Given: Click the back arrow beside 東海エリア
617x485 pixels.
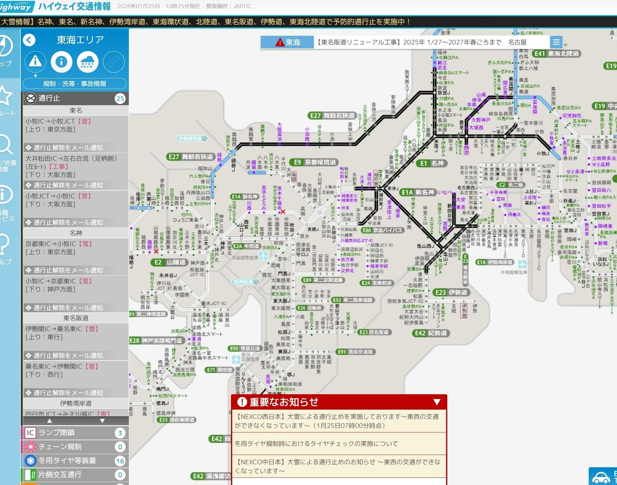Looking at the screenshot, I should click(x=29, y=40).
